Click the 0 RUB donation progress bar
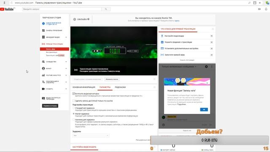The width and height of the screenshot is (270, 152). (x=209, y=140)
